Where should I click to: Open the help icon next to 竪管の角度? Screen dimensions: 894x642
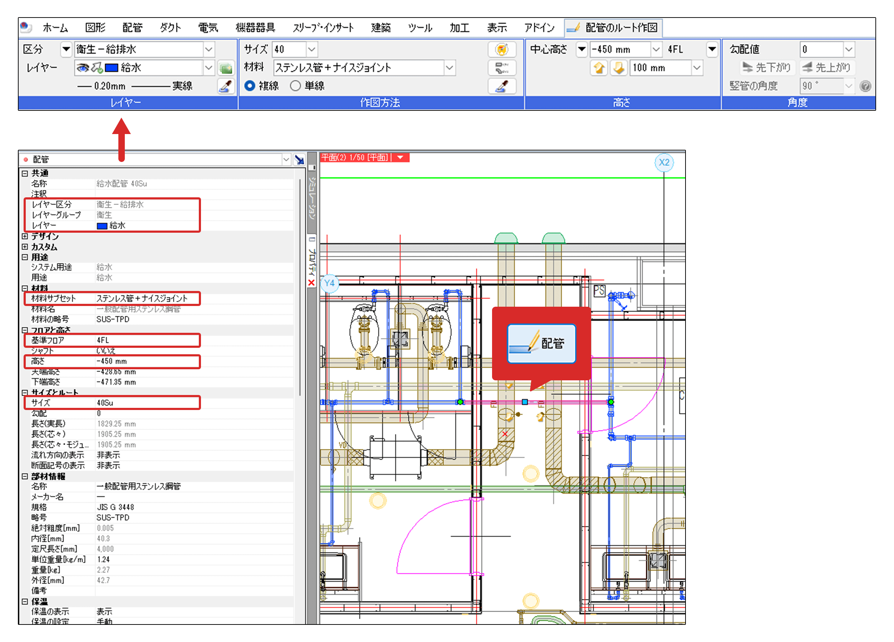point(866,86)
